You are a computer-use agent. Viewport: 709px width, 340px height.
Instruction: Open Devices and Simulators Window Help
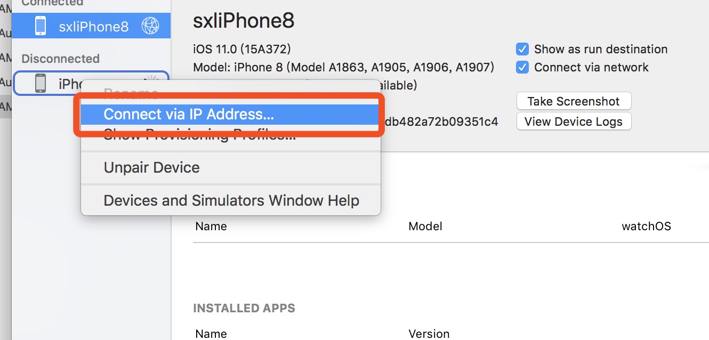230,200
